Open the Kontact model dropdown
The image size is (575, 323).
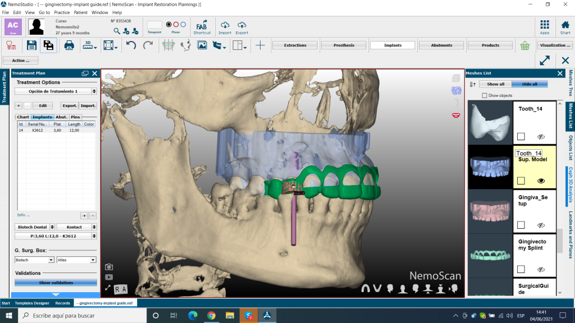pos(76,227)
